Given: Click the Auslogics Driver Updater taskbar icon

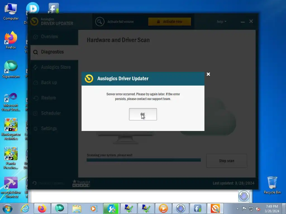Looking at the screenshot, I should click(215, 208).
